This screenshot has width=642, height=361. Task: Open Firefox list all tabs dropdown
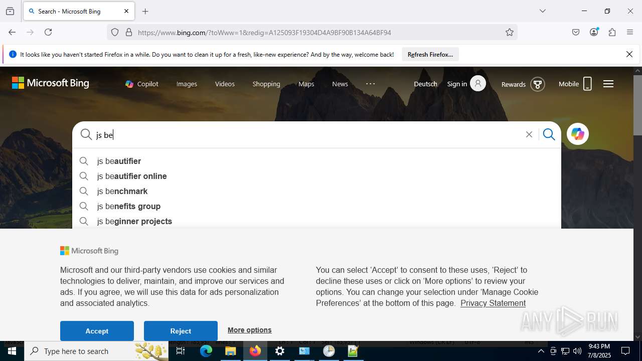click(x=542, y=11)
